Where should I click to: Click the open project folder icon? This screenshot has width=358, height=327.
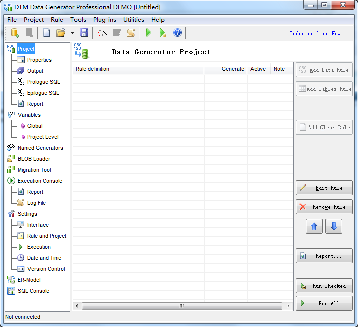coord(61,33)
